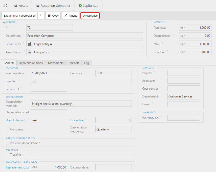Click the Replacement cost amount field

pos(49,167)
